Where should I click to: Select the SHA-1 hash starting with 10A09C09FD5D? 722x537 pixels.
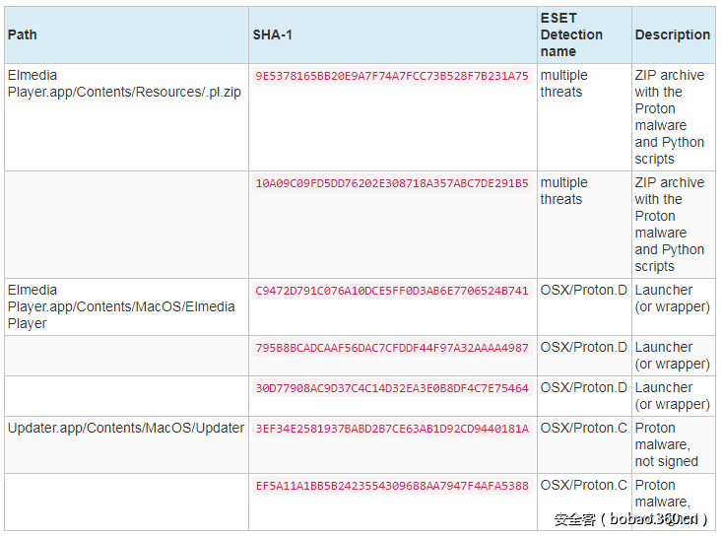point(392,183)
